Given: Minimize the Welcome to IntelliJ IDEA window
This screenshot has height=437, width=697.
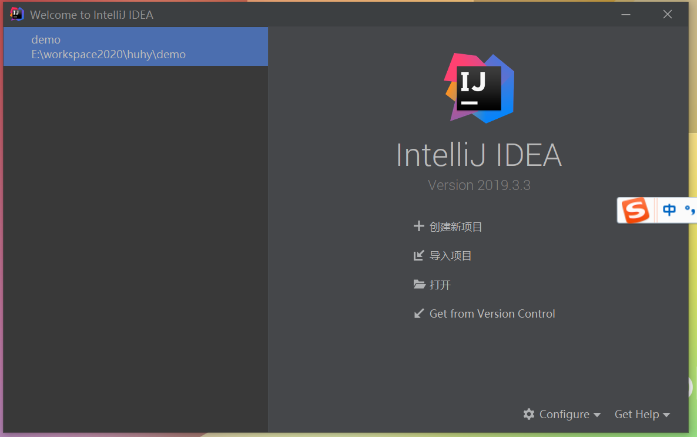Looking at the screenshot, I should (x=626, y=14).
